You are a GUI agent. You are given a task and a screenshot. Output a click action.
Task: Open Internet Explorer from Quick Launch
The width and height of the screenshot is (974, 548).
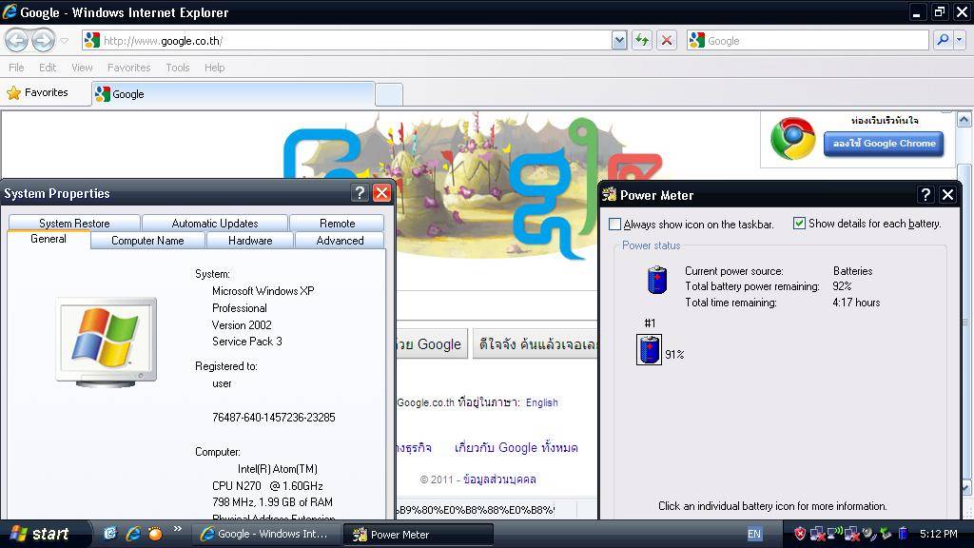coord(133,534)
